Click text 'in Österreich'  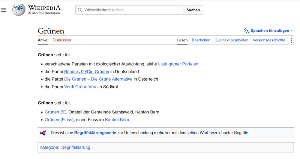(146, 79)
